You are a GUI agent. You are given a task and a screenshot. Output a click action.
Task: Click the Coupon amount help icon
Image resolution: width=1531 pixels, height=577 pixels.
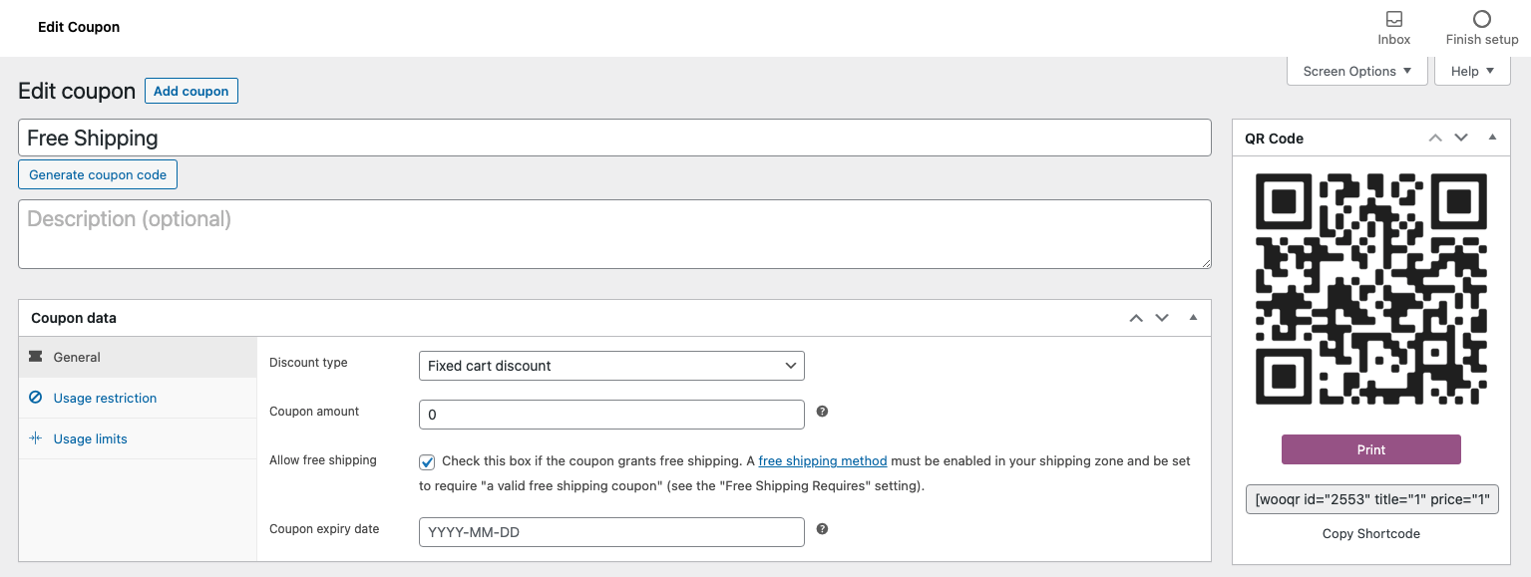[822, 412]
